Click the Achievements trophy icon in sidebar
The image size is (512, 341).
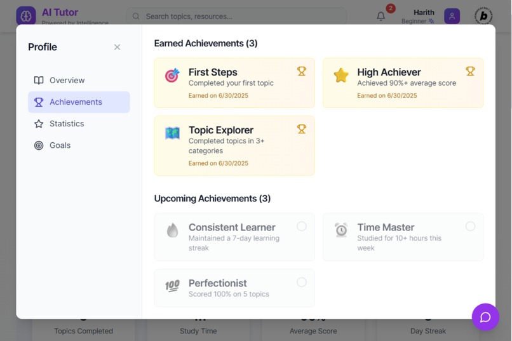click(x=39, y=102)
